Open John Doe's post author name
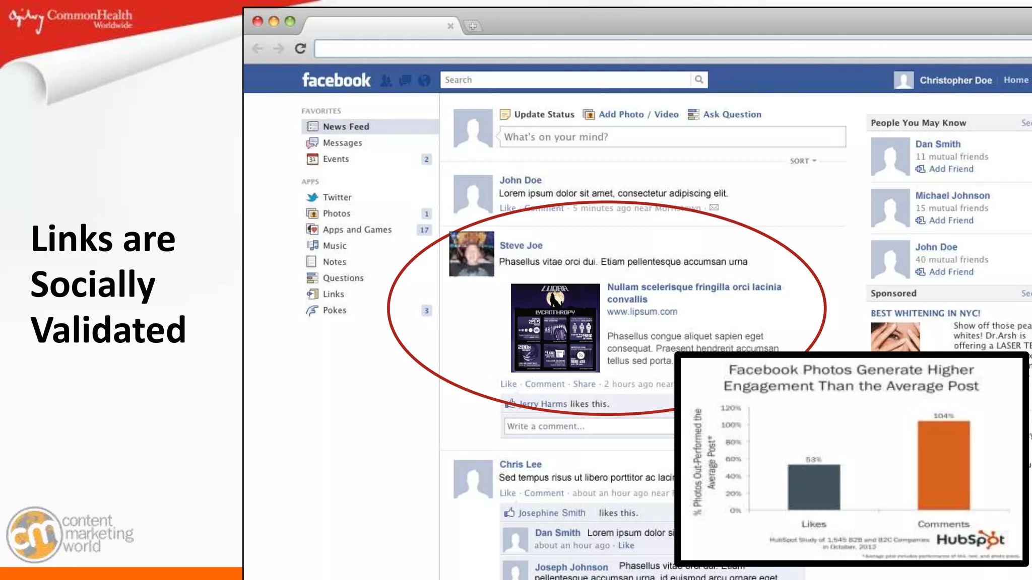The height and width of the screenshot is (580, 1032). tap(521, 180)
